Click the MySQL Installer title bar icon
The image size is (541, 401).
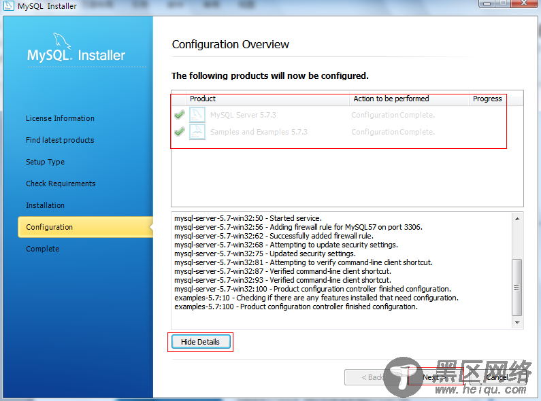[9, 5]
